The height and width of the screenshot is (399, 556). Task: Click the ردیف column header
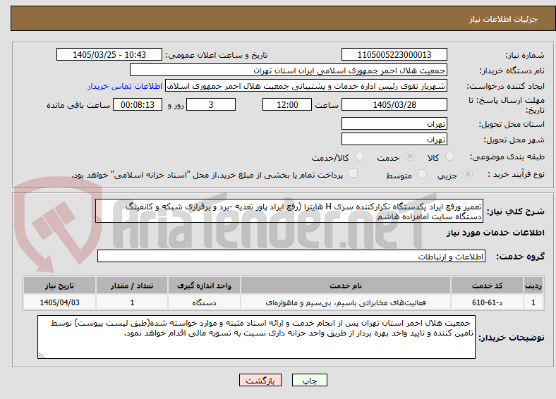point(533,286)
